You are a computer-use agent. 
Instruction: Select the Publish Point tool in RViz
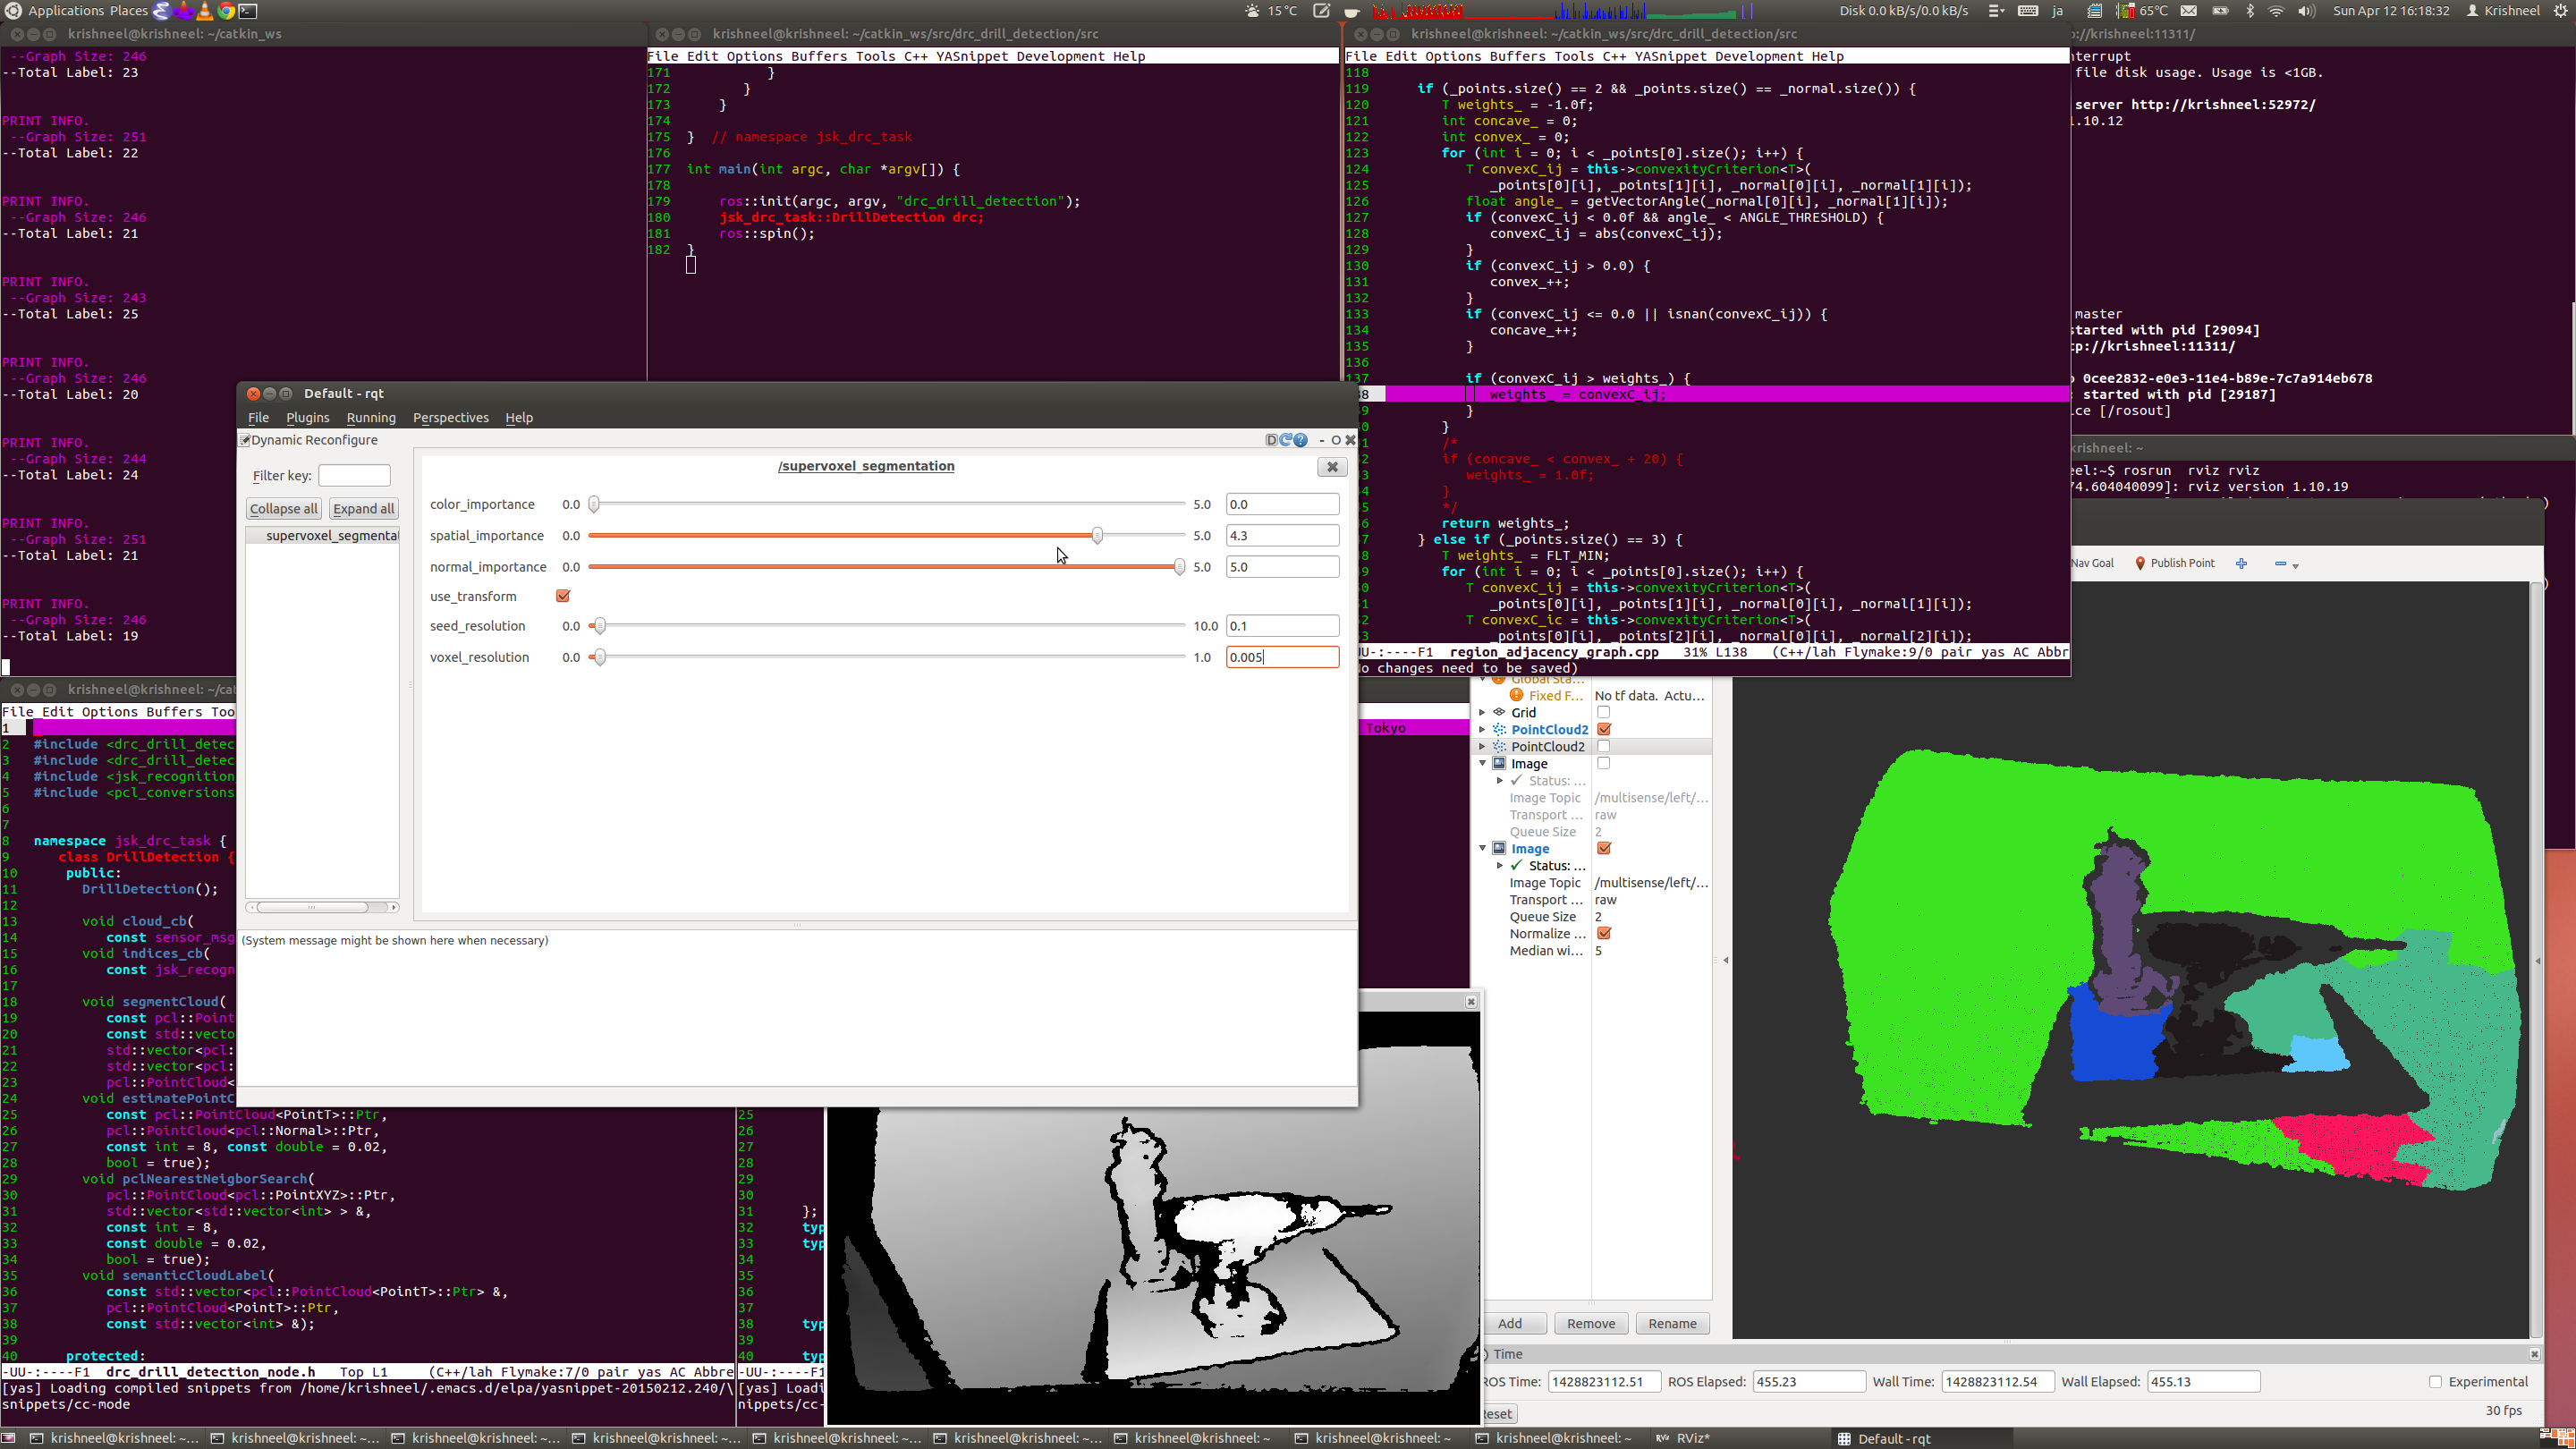tap(2174, 563)
